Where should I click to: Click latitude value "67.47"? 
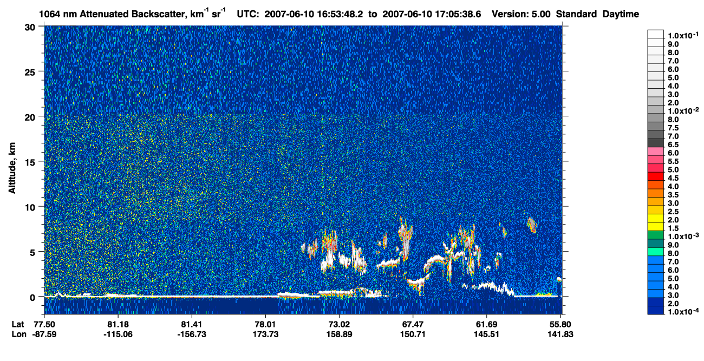tap(413, 324)
